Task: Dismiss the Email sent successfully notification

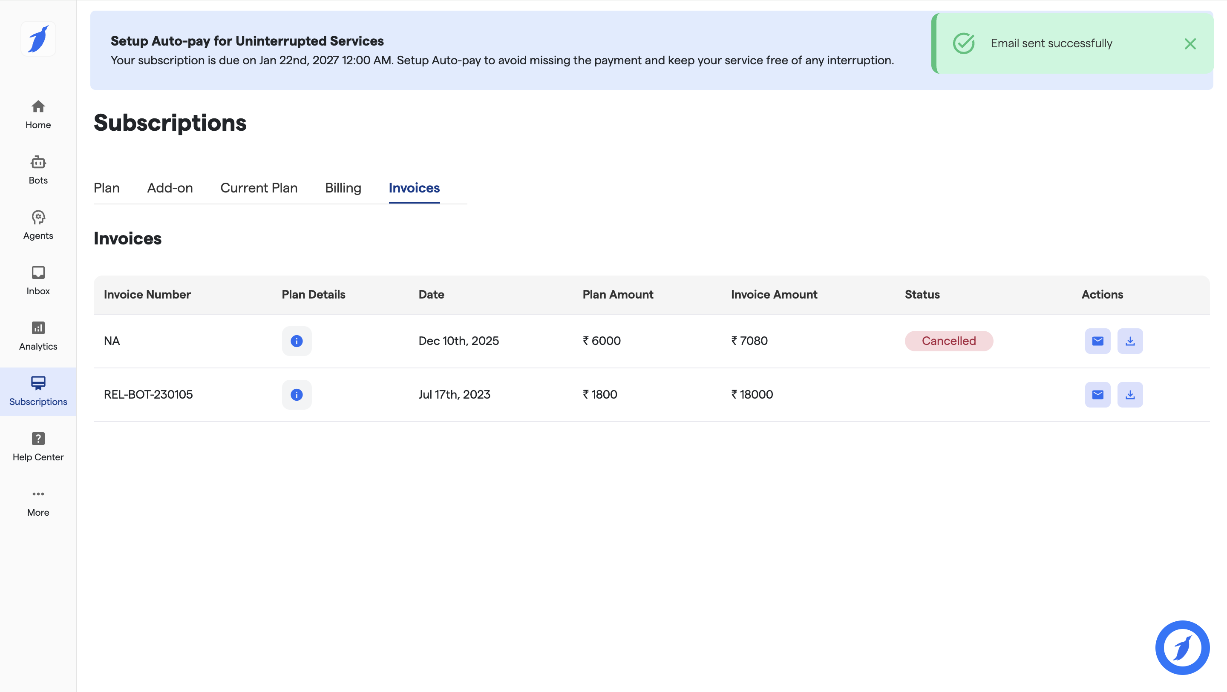Action: tap(1190, 44)
